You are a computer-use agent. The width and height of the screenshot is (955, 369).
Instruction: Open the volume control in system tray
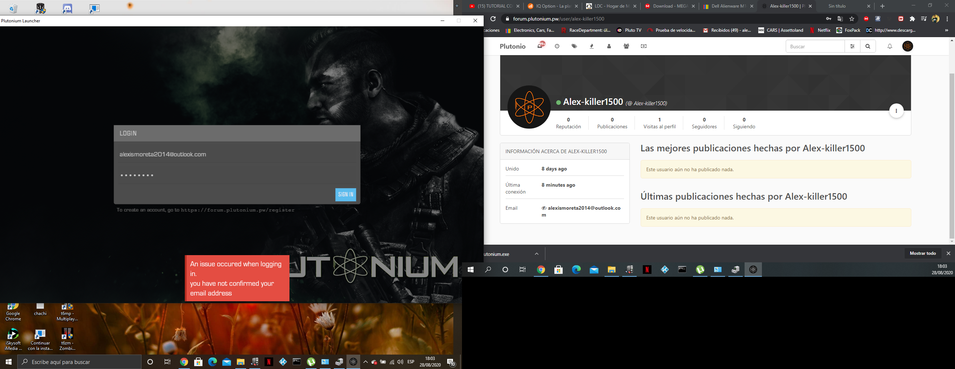(x=400, y=362)
